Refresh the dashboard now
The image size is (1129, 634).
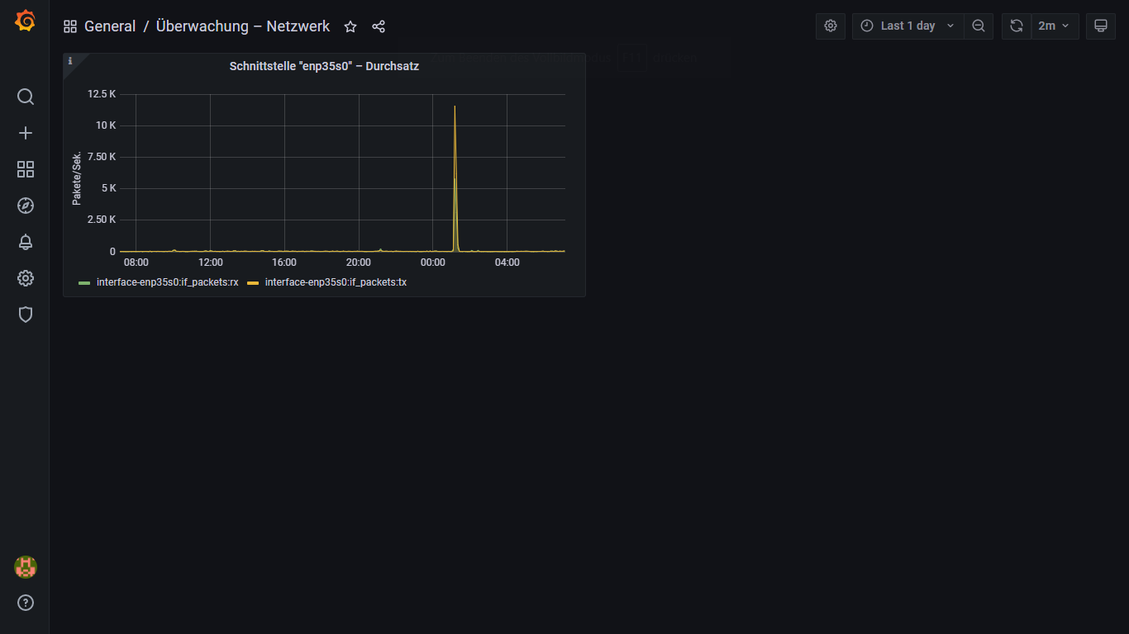click(x=1017, y=26)
